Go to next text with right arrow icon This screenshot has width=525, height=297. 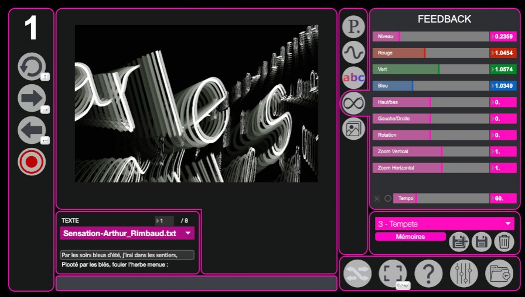(32, 98)
